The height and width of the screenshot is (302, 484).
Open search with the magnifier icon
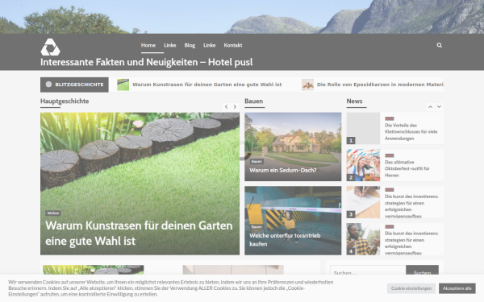(x=440, y=45)
